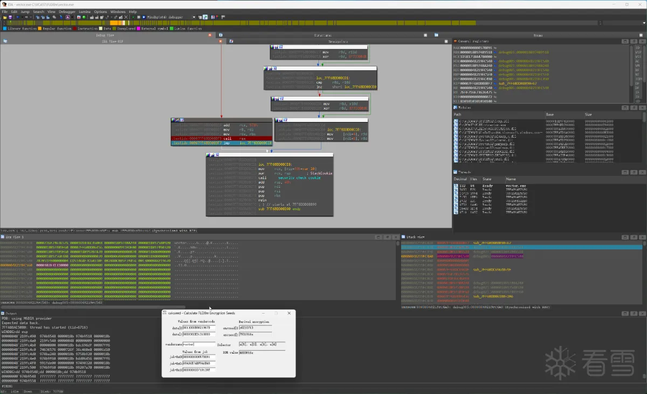This screenshot has height=394, width=647.
Task: Click the X cancel icon in toolbar
Action: click(x=126, y=17)
